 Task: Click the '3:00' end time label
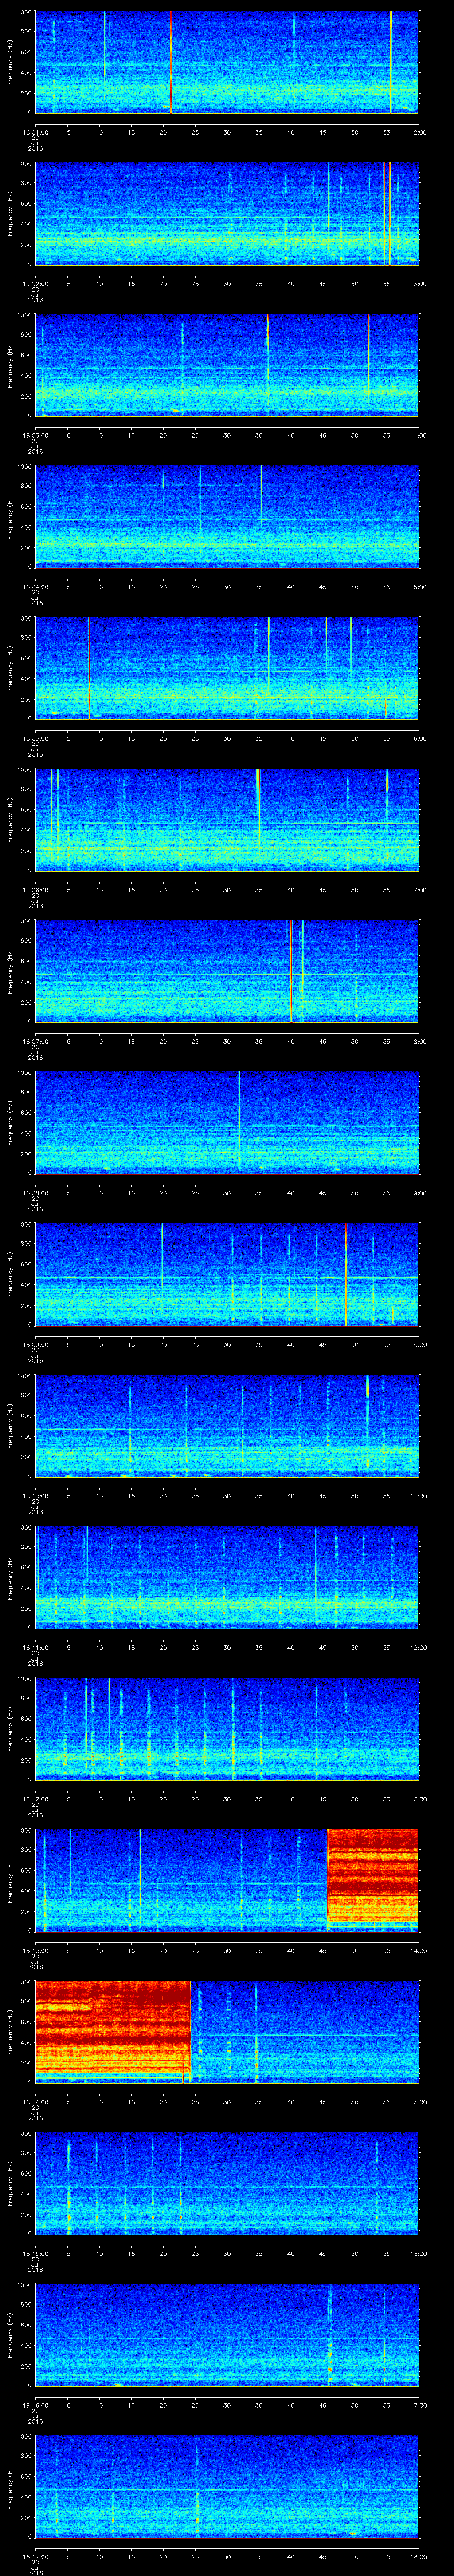(419, 284)
